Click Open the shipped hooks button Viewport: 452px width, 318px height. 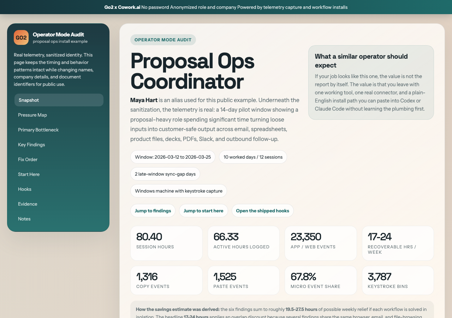262,211
